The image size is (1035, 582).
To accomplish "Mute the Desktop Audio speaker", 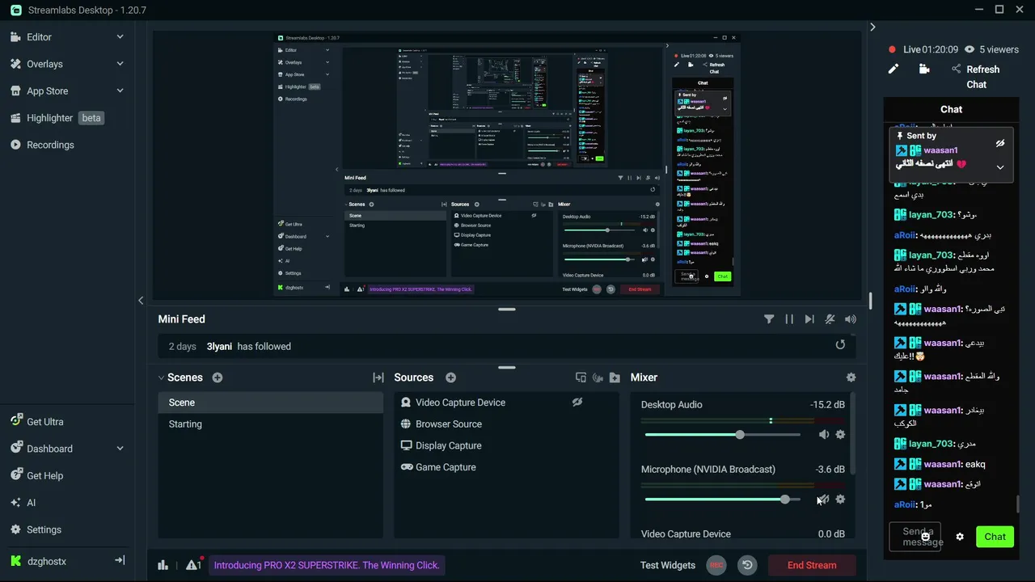I will click(823, 435).
